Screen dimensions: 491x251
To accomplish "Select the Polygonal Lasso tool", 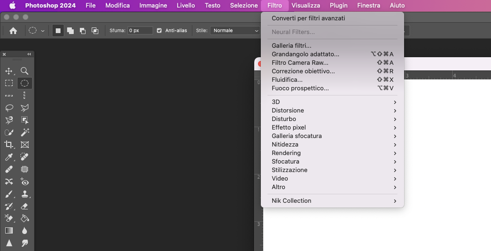I will (25, 108).
